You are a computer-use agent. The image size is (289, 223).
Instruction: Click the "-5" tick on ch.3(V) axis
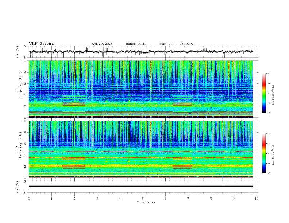point(25,193)
